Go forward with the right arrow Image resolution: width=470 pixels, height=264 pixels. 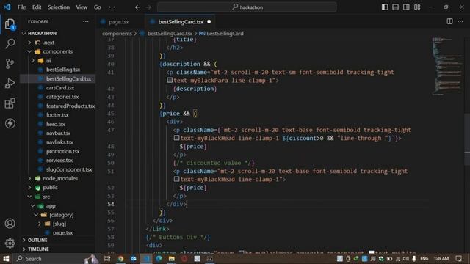[x=148, y=7]
